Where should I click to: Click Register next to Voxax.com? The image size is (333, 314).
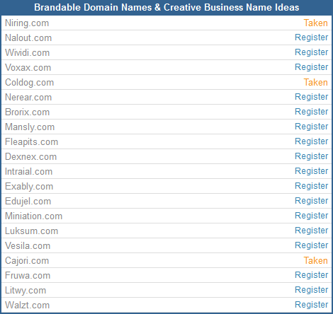point(312,67)
